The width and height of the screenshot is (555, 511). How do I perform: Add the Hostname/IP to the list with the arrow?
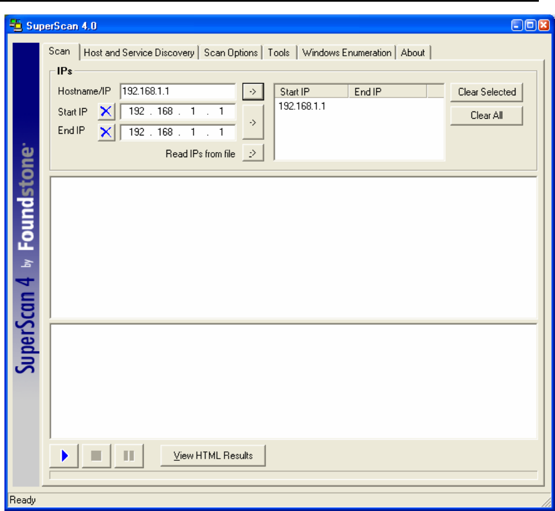(x=253, y=92)
